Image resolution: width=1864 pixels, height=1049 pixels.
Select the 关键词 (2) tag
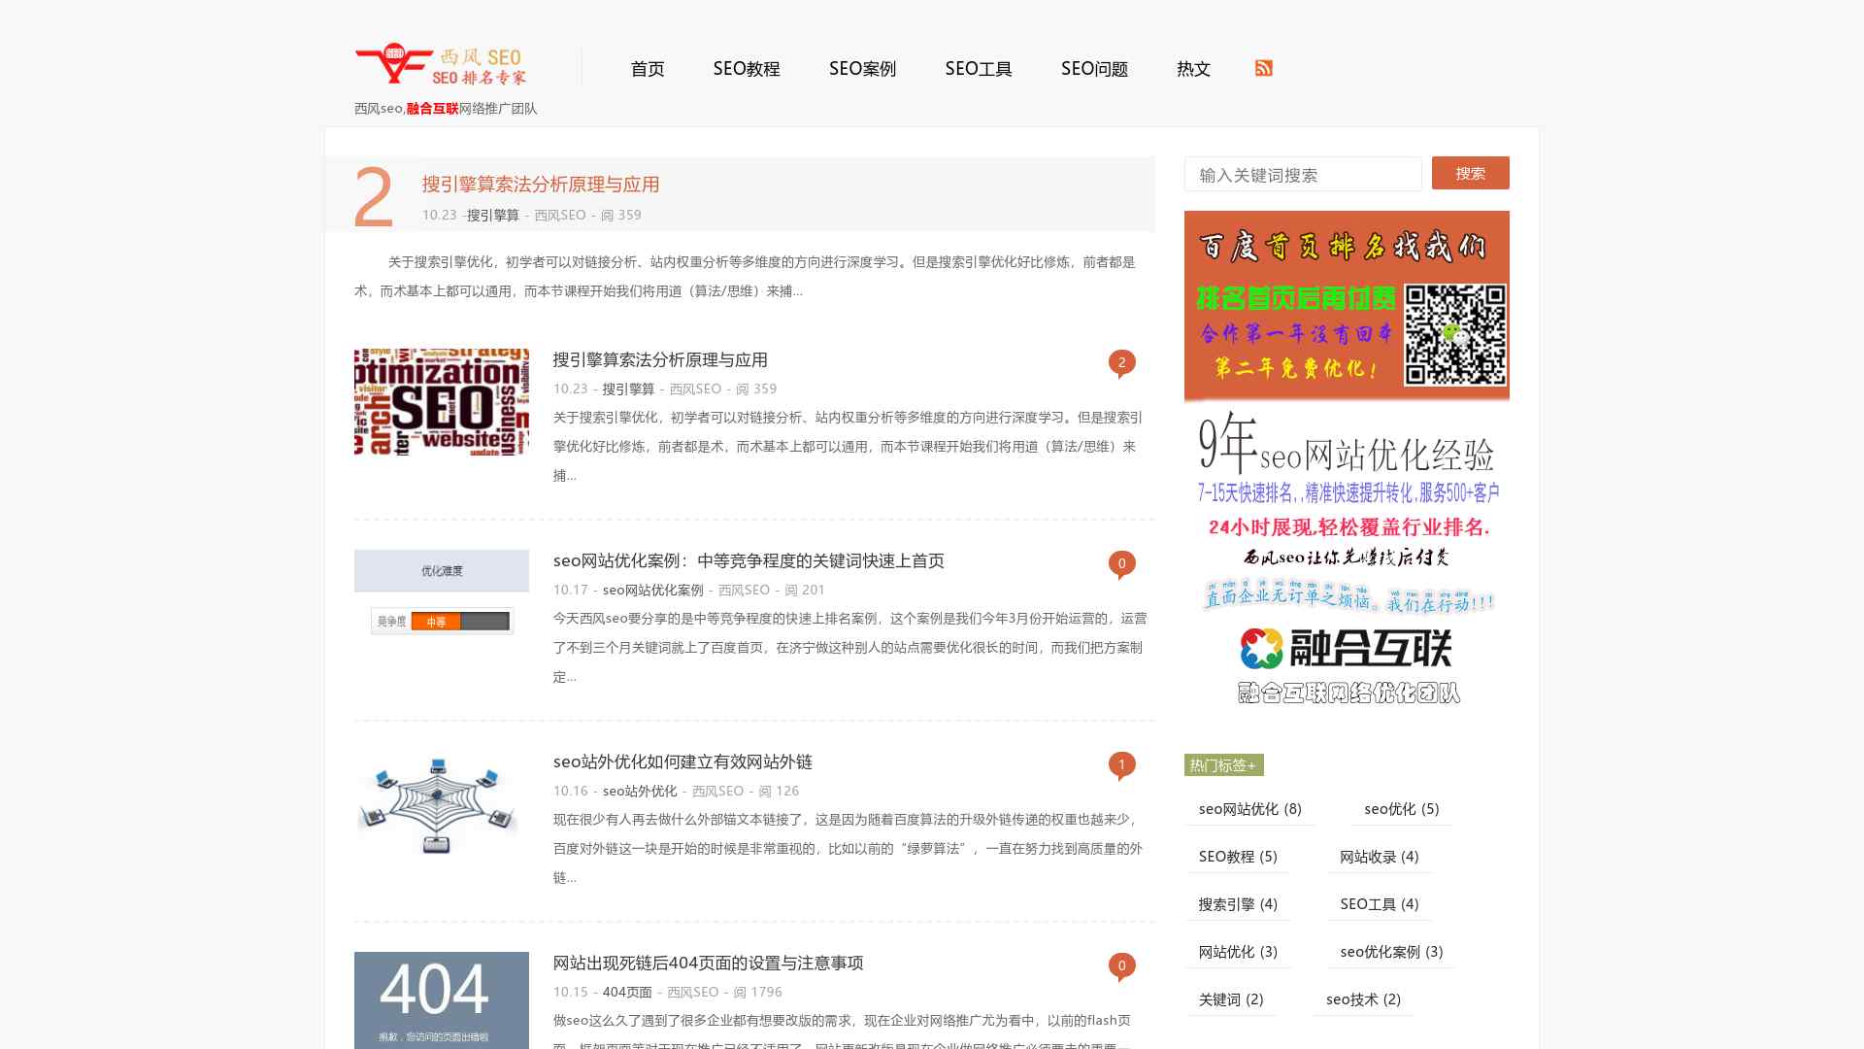coord(1233,998)
